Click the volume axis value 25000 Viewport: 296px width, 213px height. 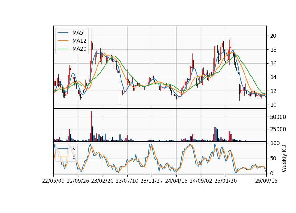coord(278,129)
